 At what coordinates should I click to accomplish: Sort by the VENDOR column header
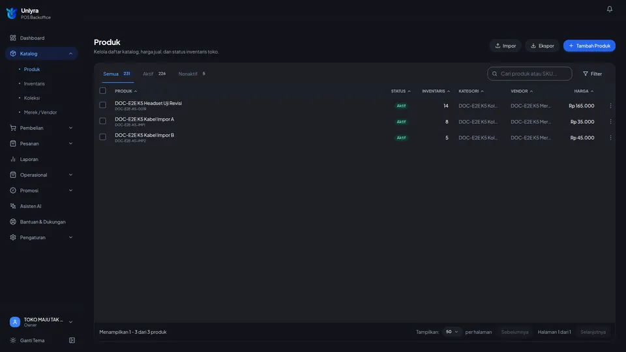pos(522,91)
